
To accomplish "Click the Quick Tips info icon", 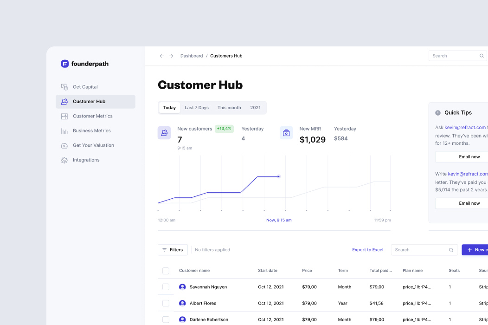I will [438, 113].
